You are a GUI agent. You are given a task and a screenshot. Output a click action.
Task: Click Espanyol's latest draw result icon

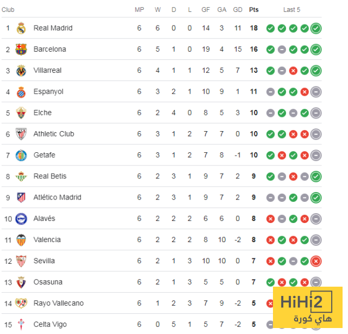coord(316,92)
